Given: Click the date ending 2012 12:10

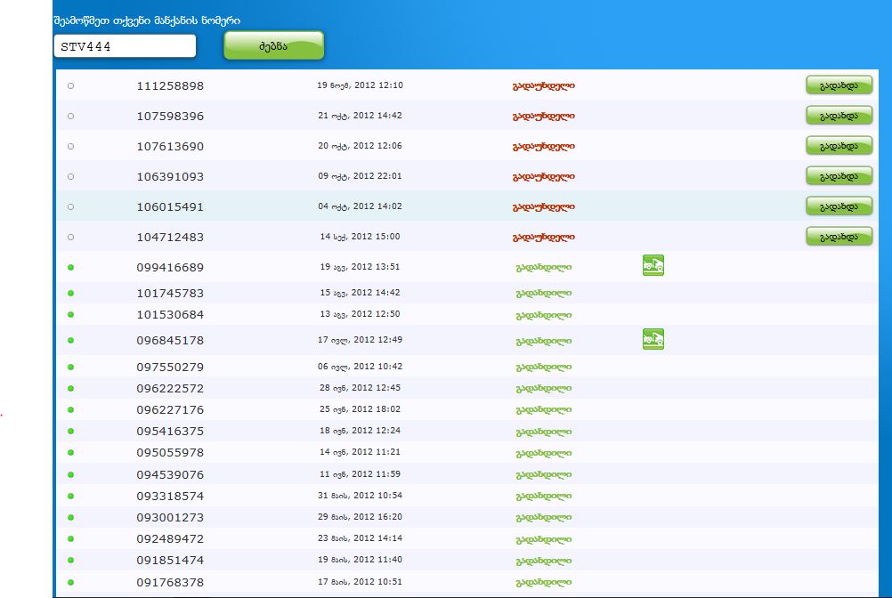Looking at the screenshot, I should [x=361, y=85].
